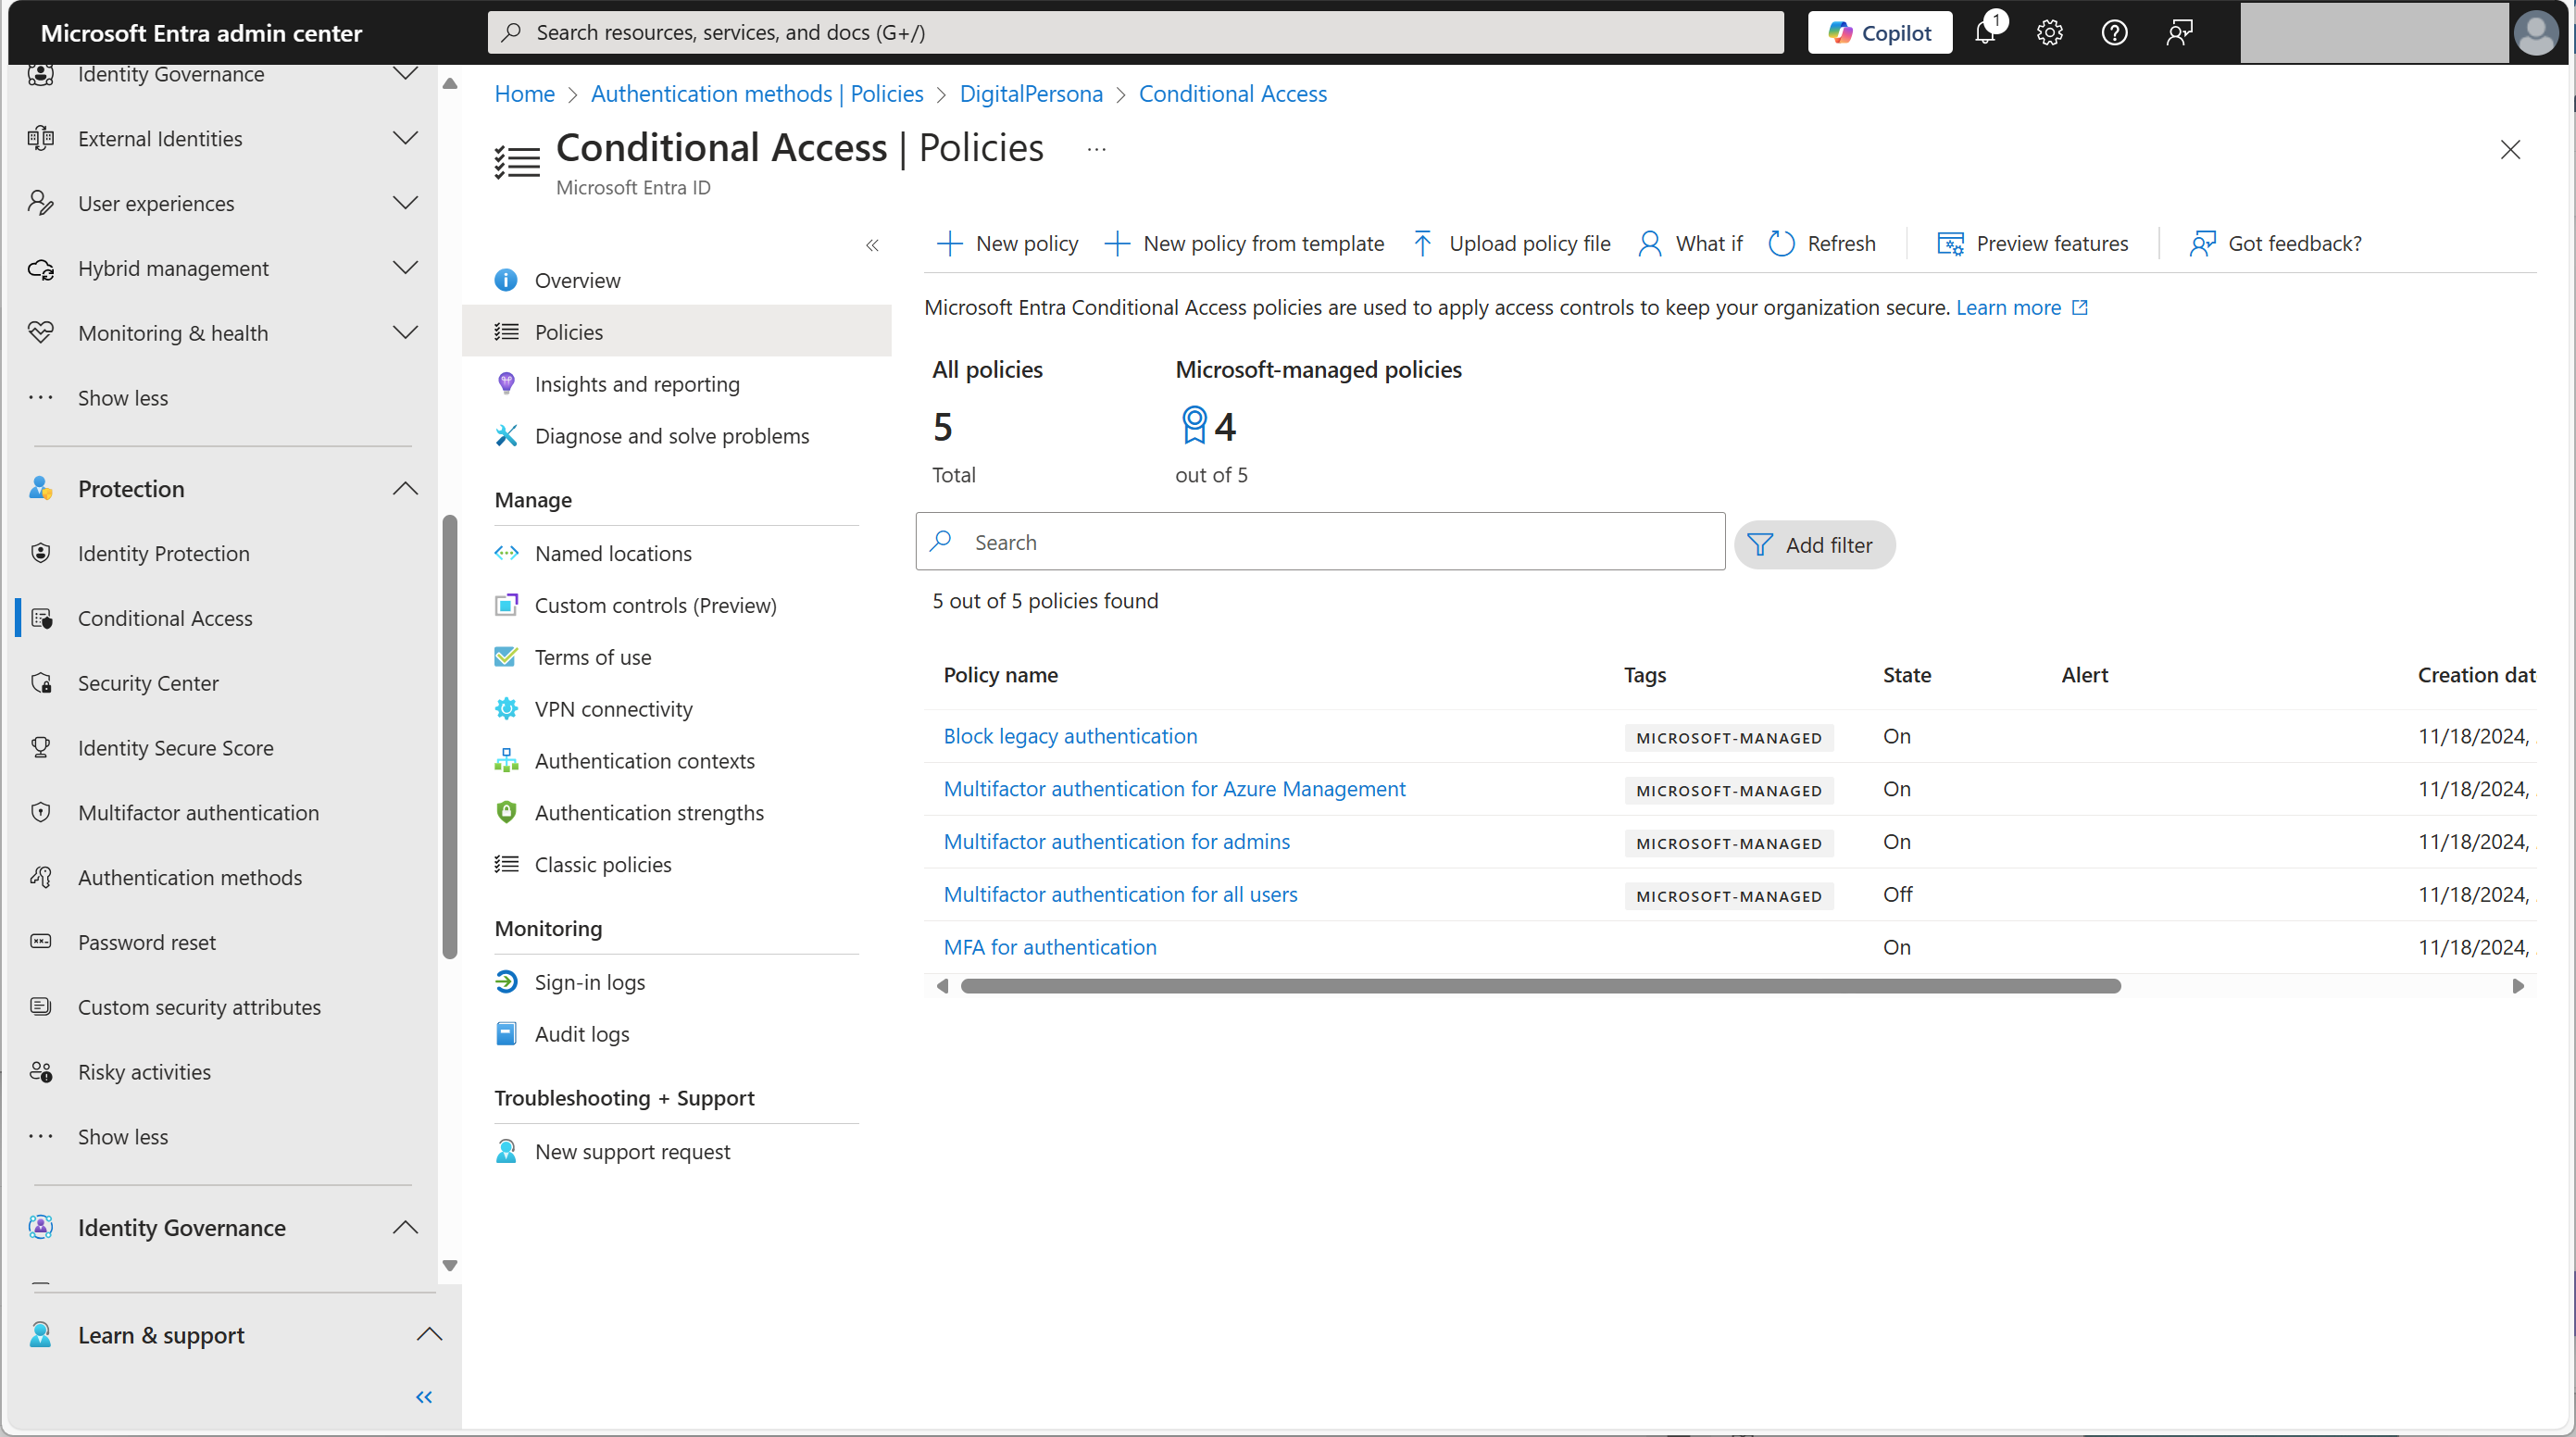2576x1437 pixels.
Task: Select Policies menu item
Action: point(676,331)
